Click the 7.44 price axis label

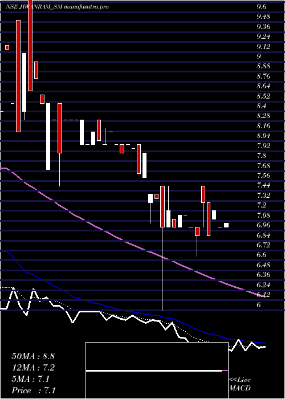tap(263, 185)
